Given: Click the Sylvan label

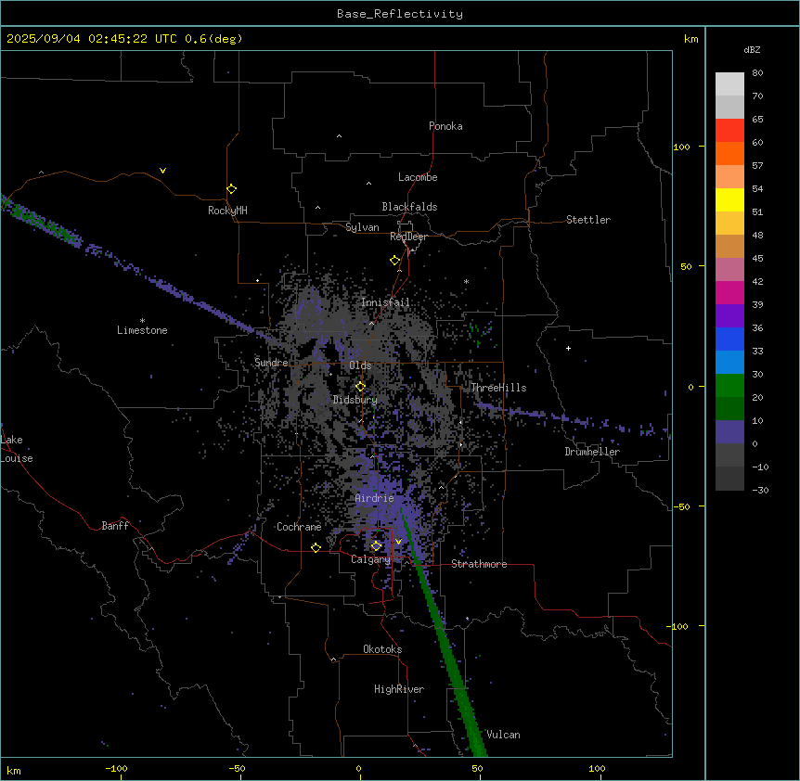Looking at the screenshot, I should point(362,227).
